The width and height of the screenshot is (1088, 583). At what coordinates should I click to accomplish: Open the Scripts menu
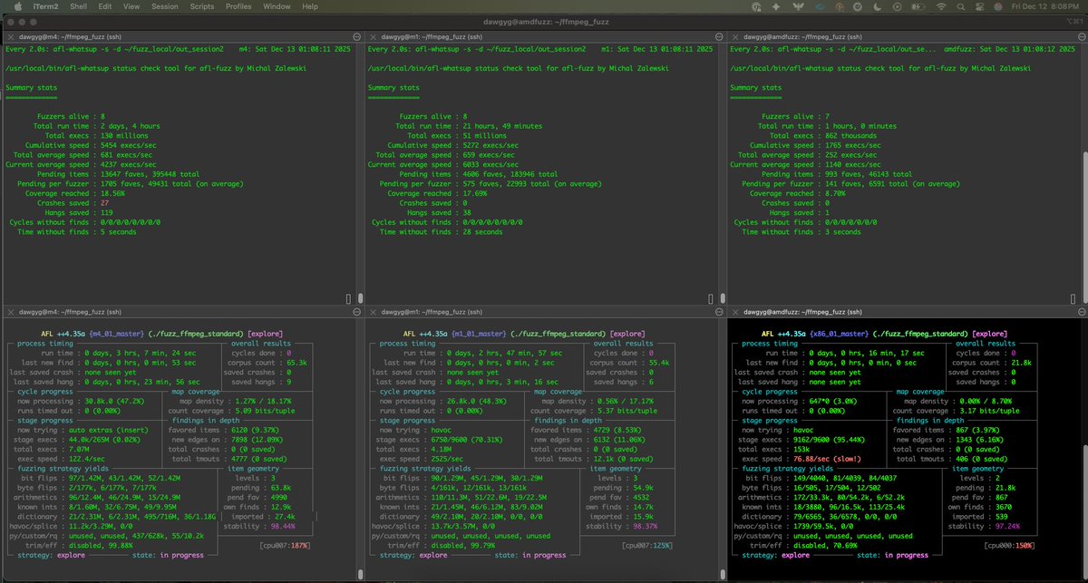pyautogui.click(x=202, y=6)
